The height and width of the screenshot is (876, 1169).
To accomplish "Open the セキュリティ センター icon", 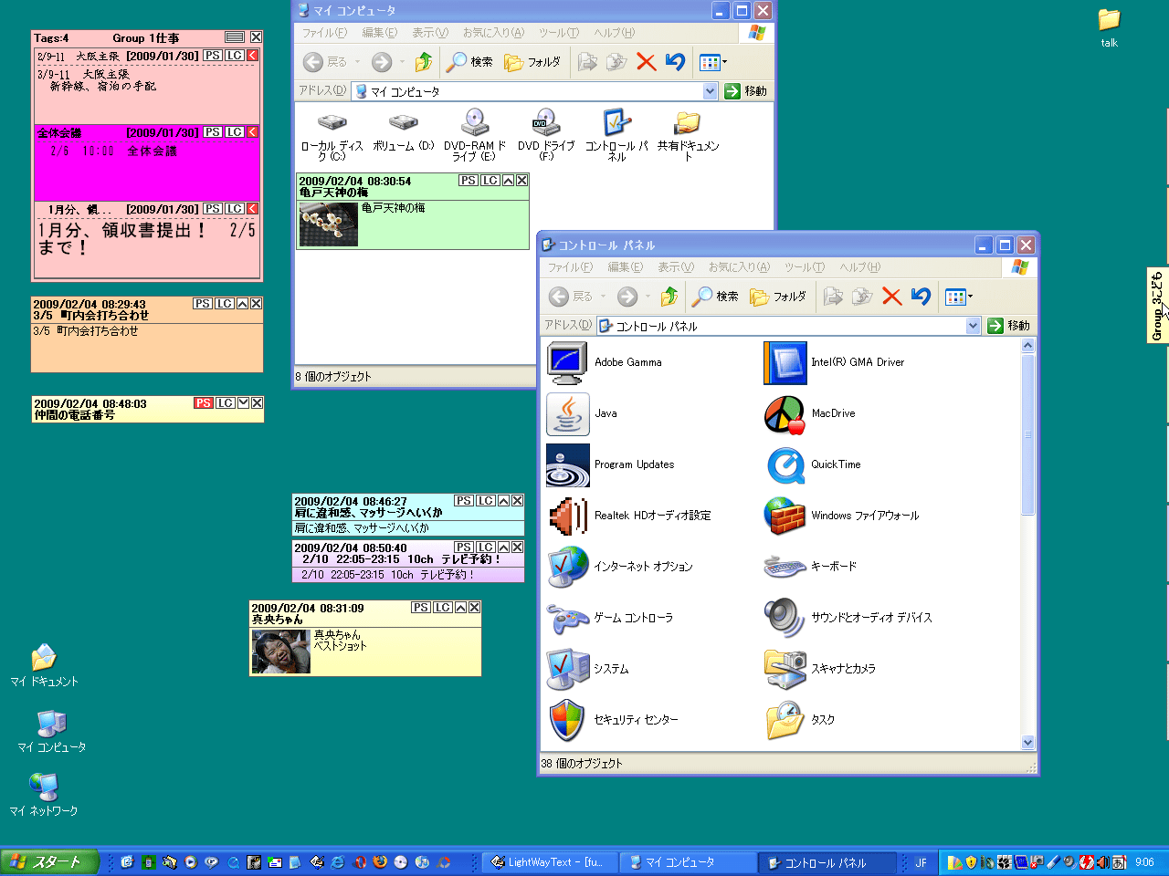I will pos(567,720).
